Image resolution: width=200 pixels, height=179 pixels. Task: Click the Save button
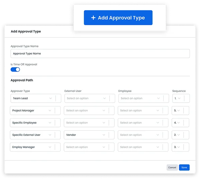click(184, 168)
